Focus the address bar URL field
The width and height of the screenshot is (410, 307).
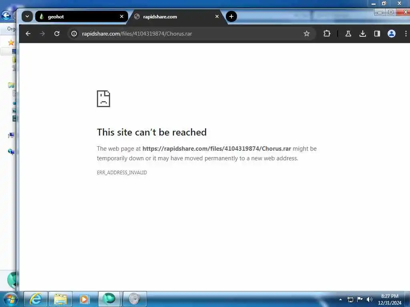pyautogui.click(x=191, y=34)
